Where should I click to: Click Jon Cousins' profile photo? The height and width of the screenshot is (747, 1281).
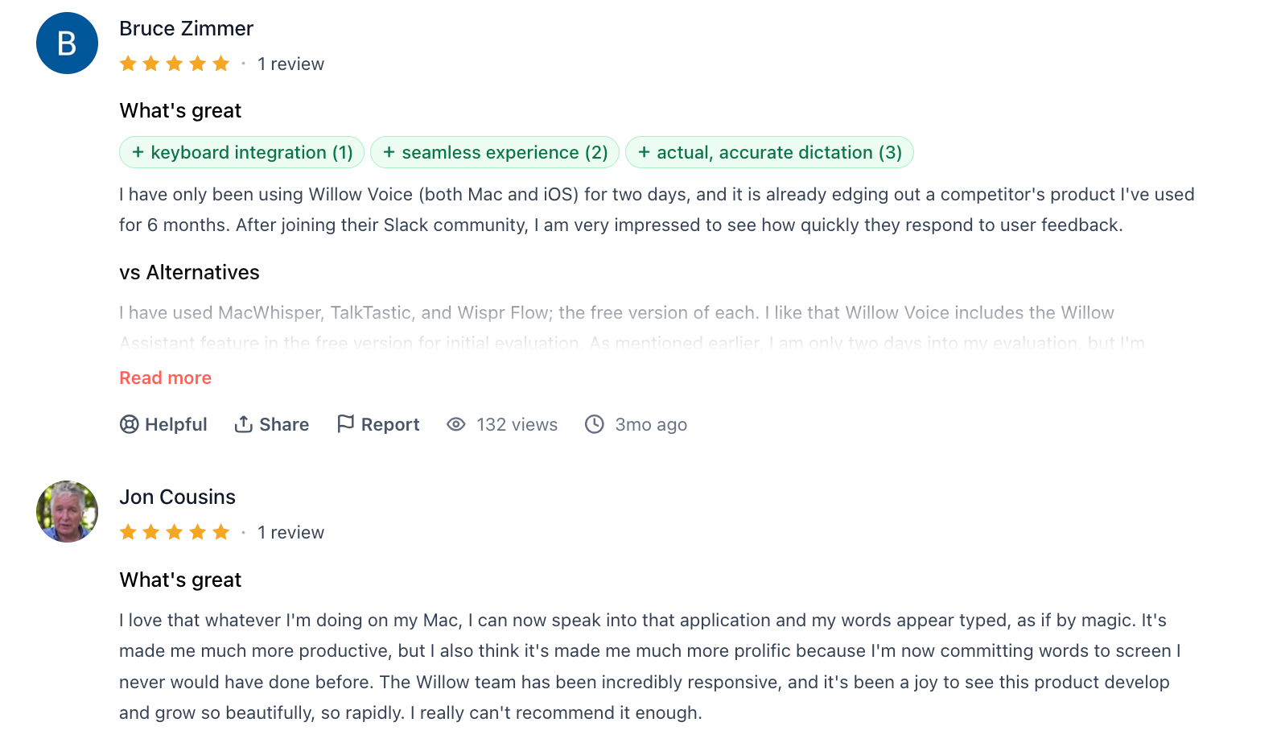point(67,512)
